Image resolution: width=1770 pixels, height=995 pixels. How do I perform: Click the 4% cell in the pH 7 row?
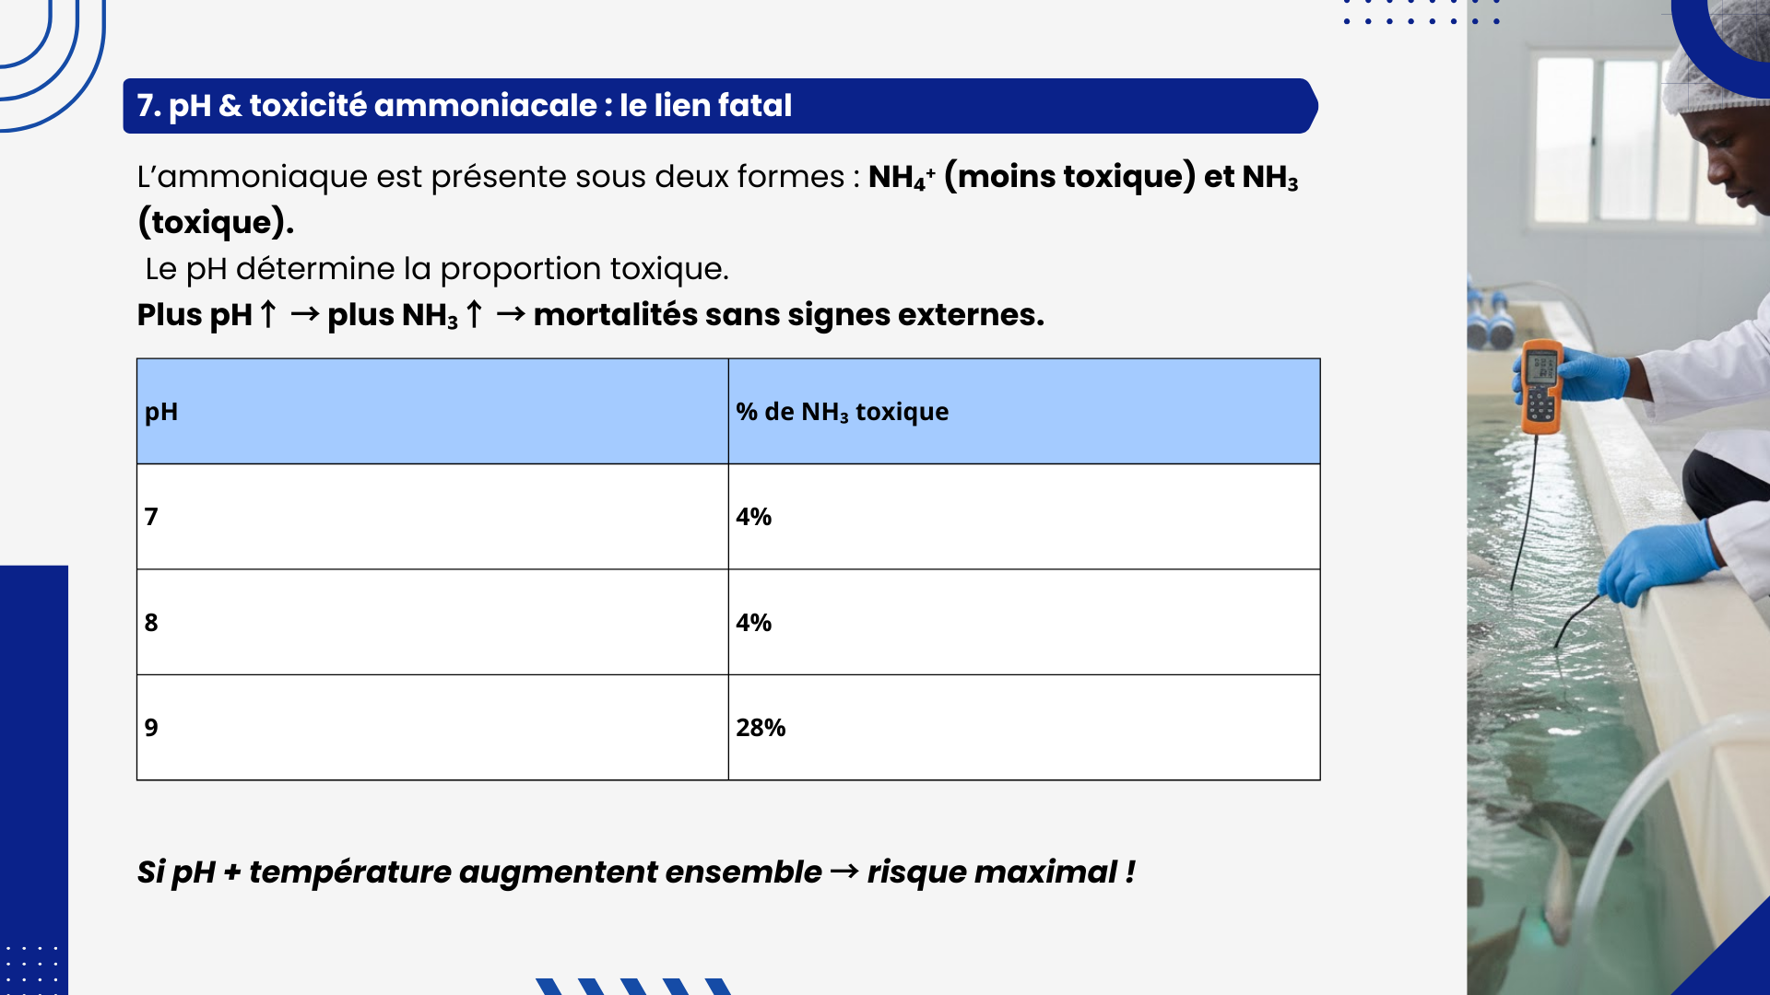[1024, 517]
